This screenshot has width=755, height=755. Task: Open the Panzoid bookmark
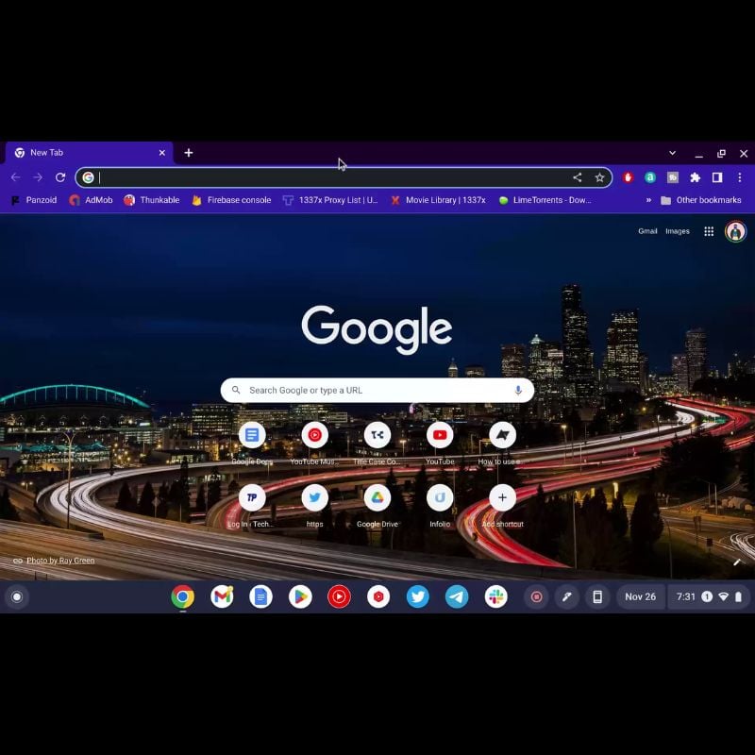[x=34, y=200]
